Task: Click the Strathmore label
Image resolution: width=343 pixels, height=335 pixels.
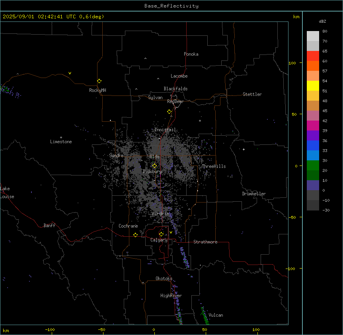Action: point(205,242)
